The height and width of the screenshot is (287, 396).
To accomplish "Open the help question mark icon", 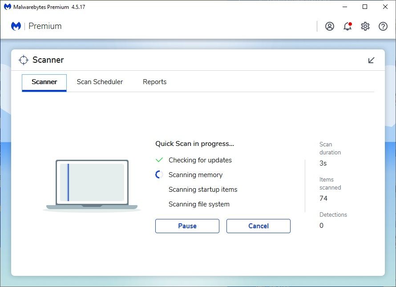I will coord(383,26).
